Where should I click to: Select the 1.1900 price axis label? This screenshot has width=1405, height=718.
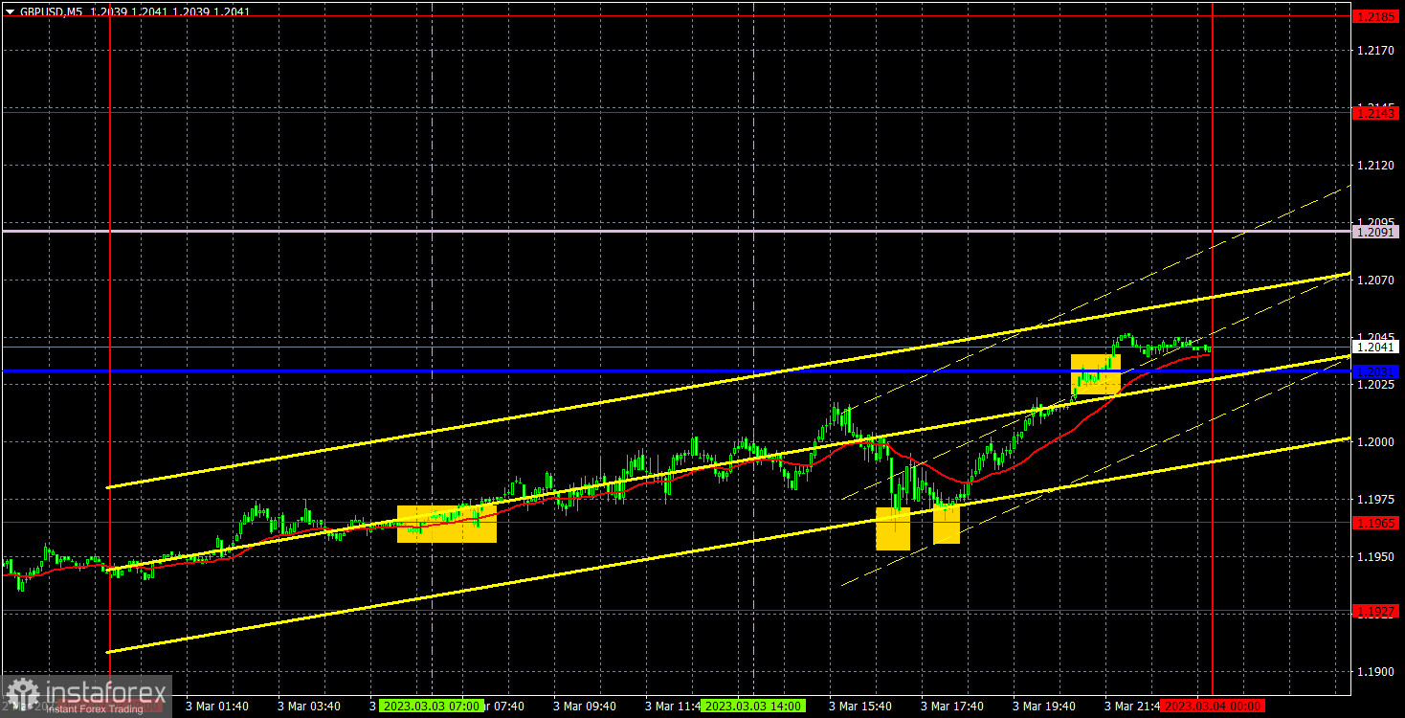[1374, 671]
